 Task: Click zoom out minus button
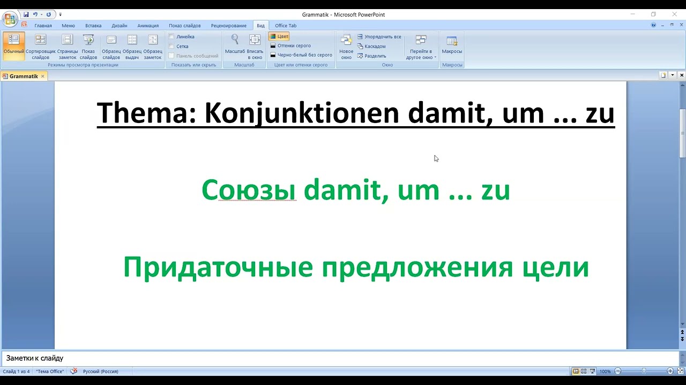pyautogui.click(x=618, y=371)
